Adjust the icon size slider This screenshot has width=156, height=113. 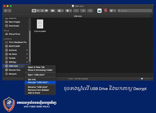145,79
